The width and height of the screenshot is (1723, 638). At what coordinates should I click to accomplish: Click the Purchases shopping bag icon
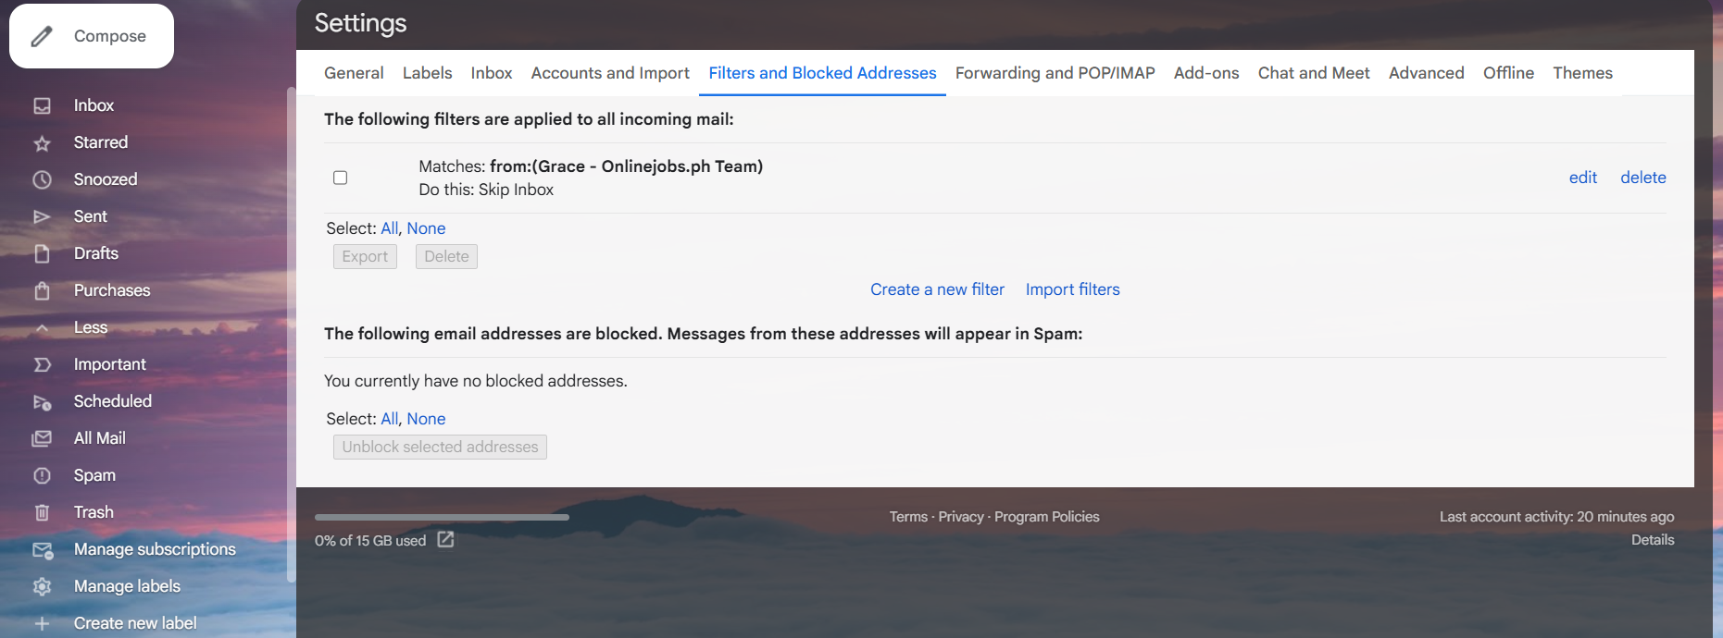tap(42, 290)
